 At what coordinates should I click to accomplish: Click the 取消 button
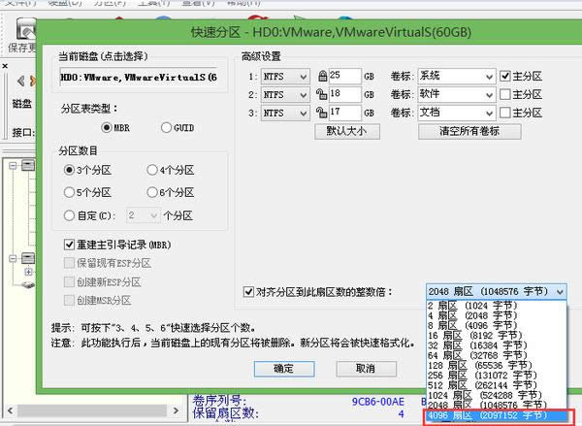[365, 369]
